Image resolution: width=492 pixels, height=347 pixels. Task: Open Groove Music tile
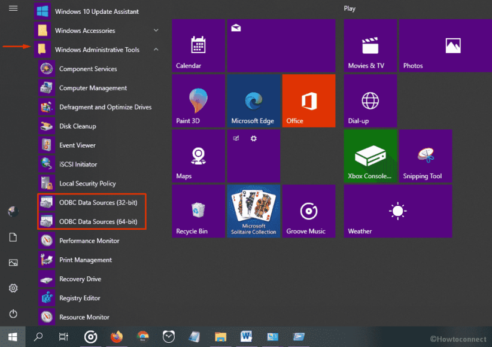tap(309, 211)
